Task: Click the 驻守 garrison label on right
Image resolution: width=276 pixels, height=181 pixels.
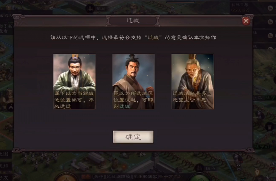Action: pos(270,98)
